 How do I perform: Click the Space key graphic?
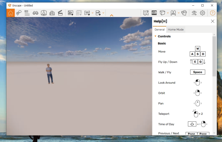197,72
